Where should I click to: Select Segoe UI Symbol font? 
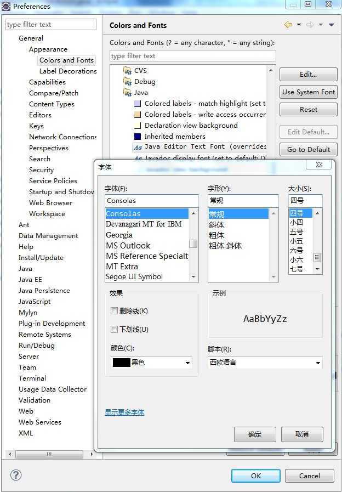pyautogui.click(x=134, y=277)
